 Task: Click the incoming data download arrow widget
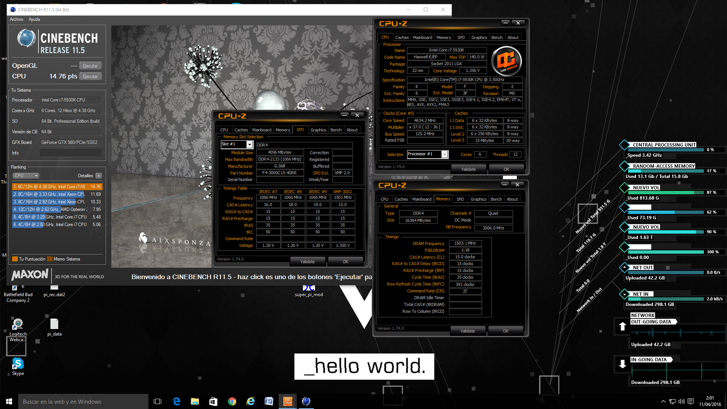click(622, 364)
